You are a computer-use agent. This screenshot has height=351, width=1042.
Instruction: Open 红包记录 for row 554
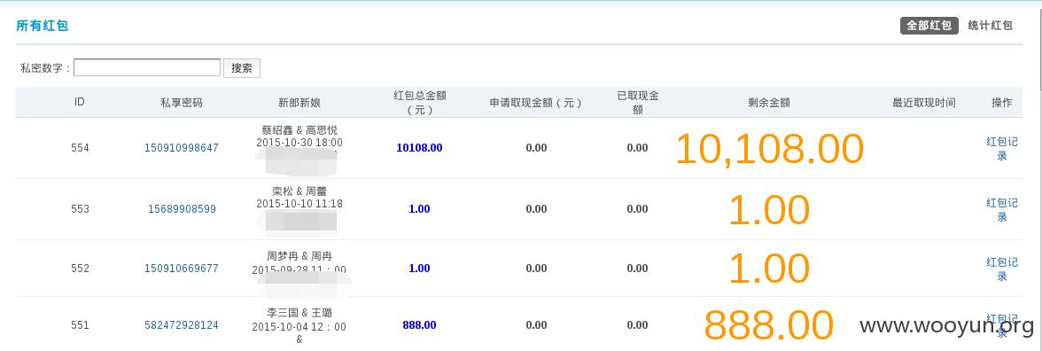[x=1002, y=148]
